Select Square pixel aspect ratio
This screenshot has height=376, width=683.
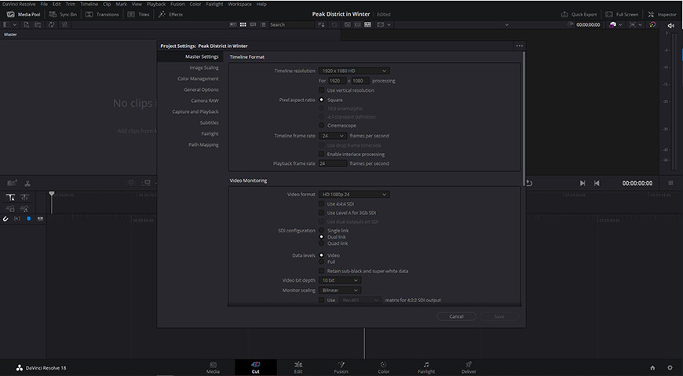point(321,100)
